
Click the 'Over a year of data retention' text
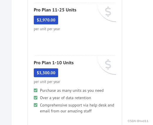(x=65, y=98)
